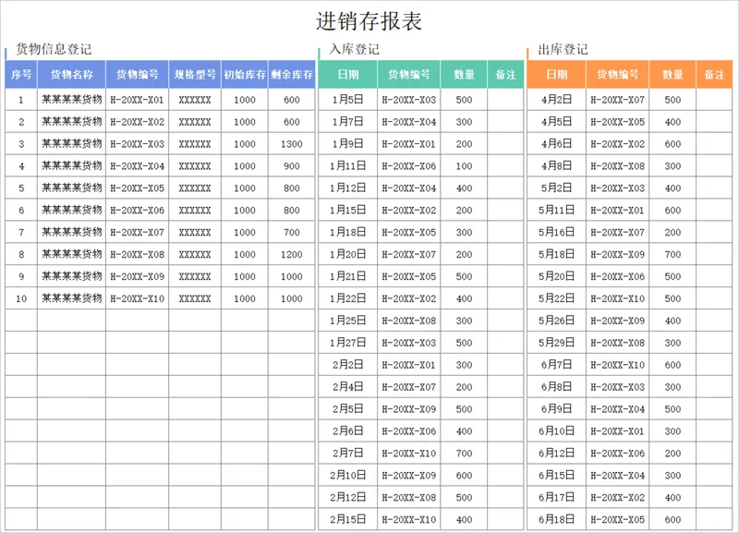
Task: Select the 5月11日 date cell
Action: tap(557, 211)
